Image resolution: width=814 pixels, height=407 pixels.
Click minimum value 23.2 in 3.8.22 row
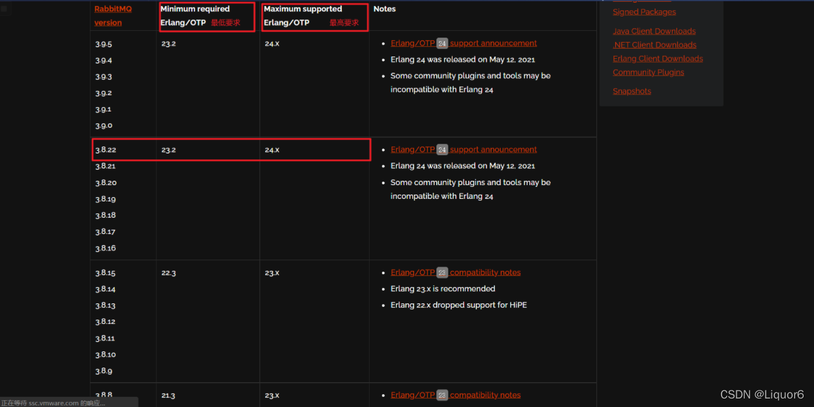(168, 150)
